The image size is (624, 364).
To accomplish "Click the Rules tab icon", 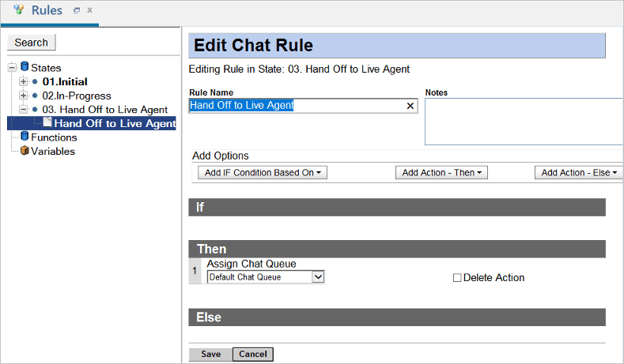I will 19,10.
